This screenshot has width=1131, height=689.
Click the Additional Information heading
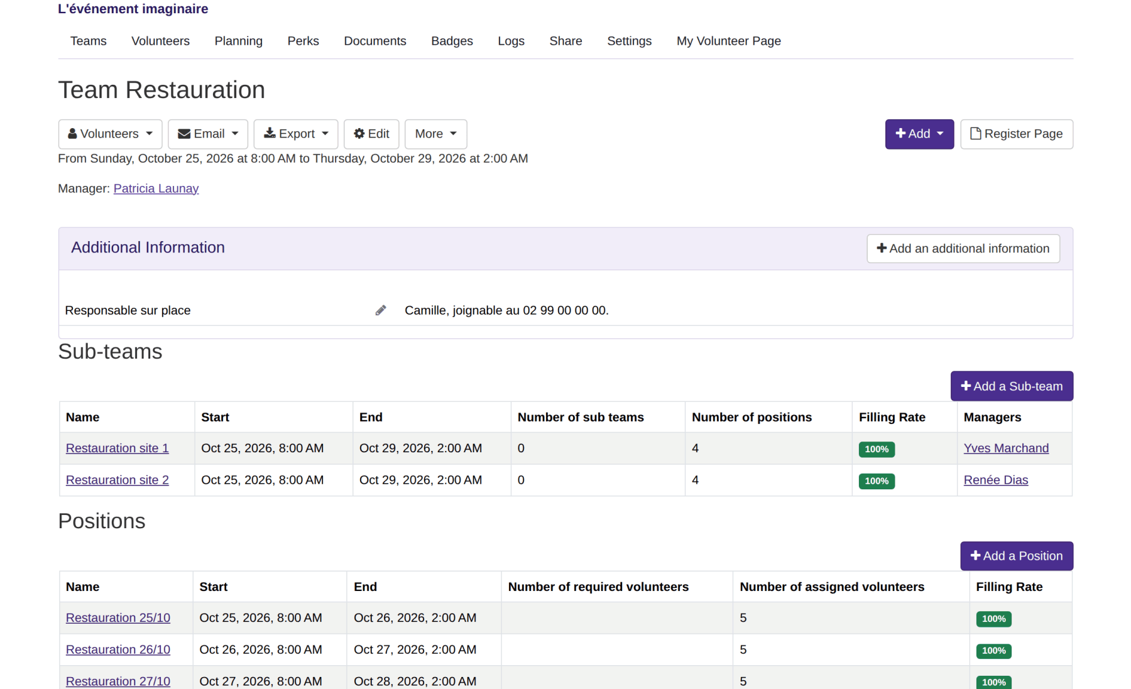pyautogui.click(x=148, y=247)
